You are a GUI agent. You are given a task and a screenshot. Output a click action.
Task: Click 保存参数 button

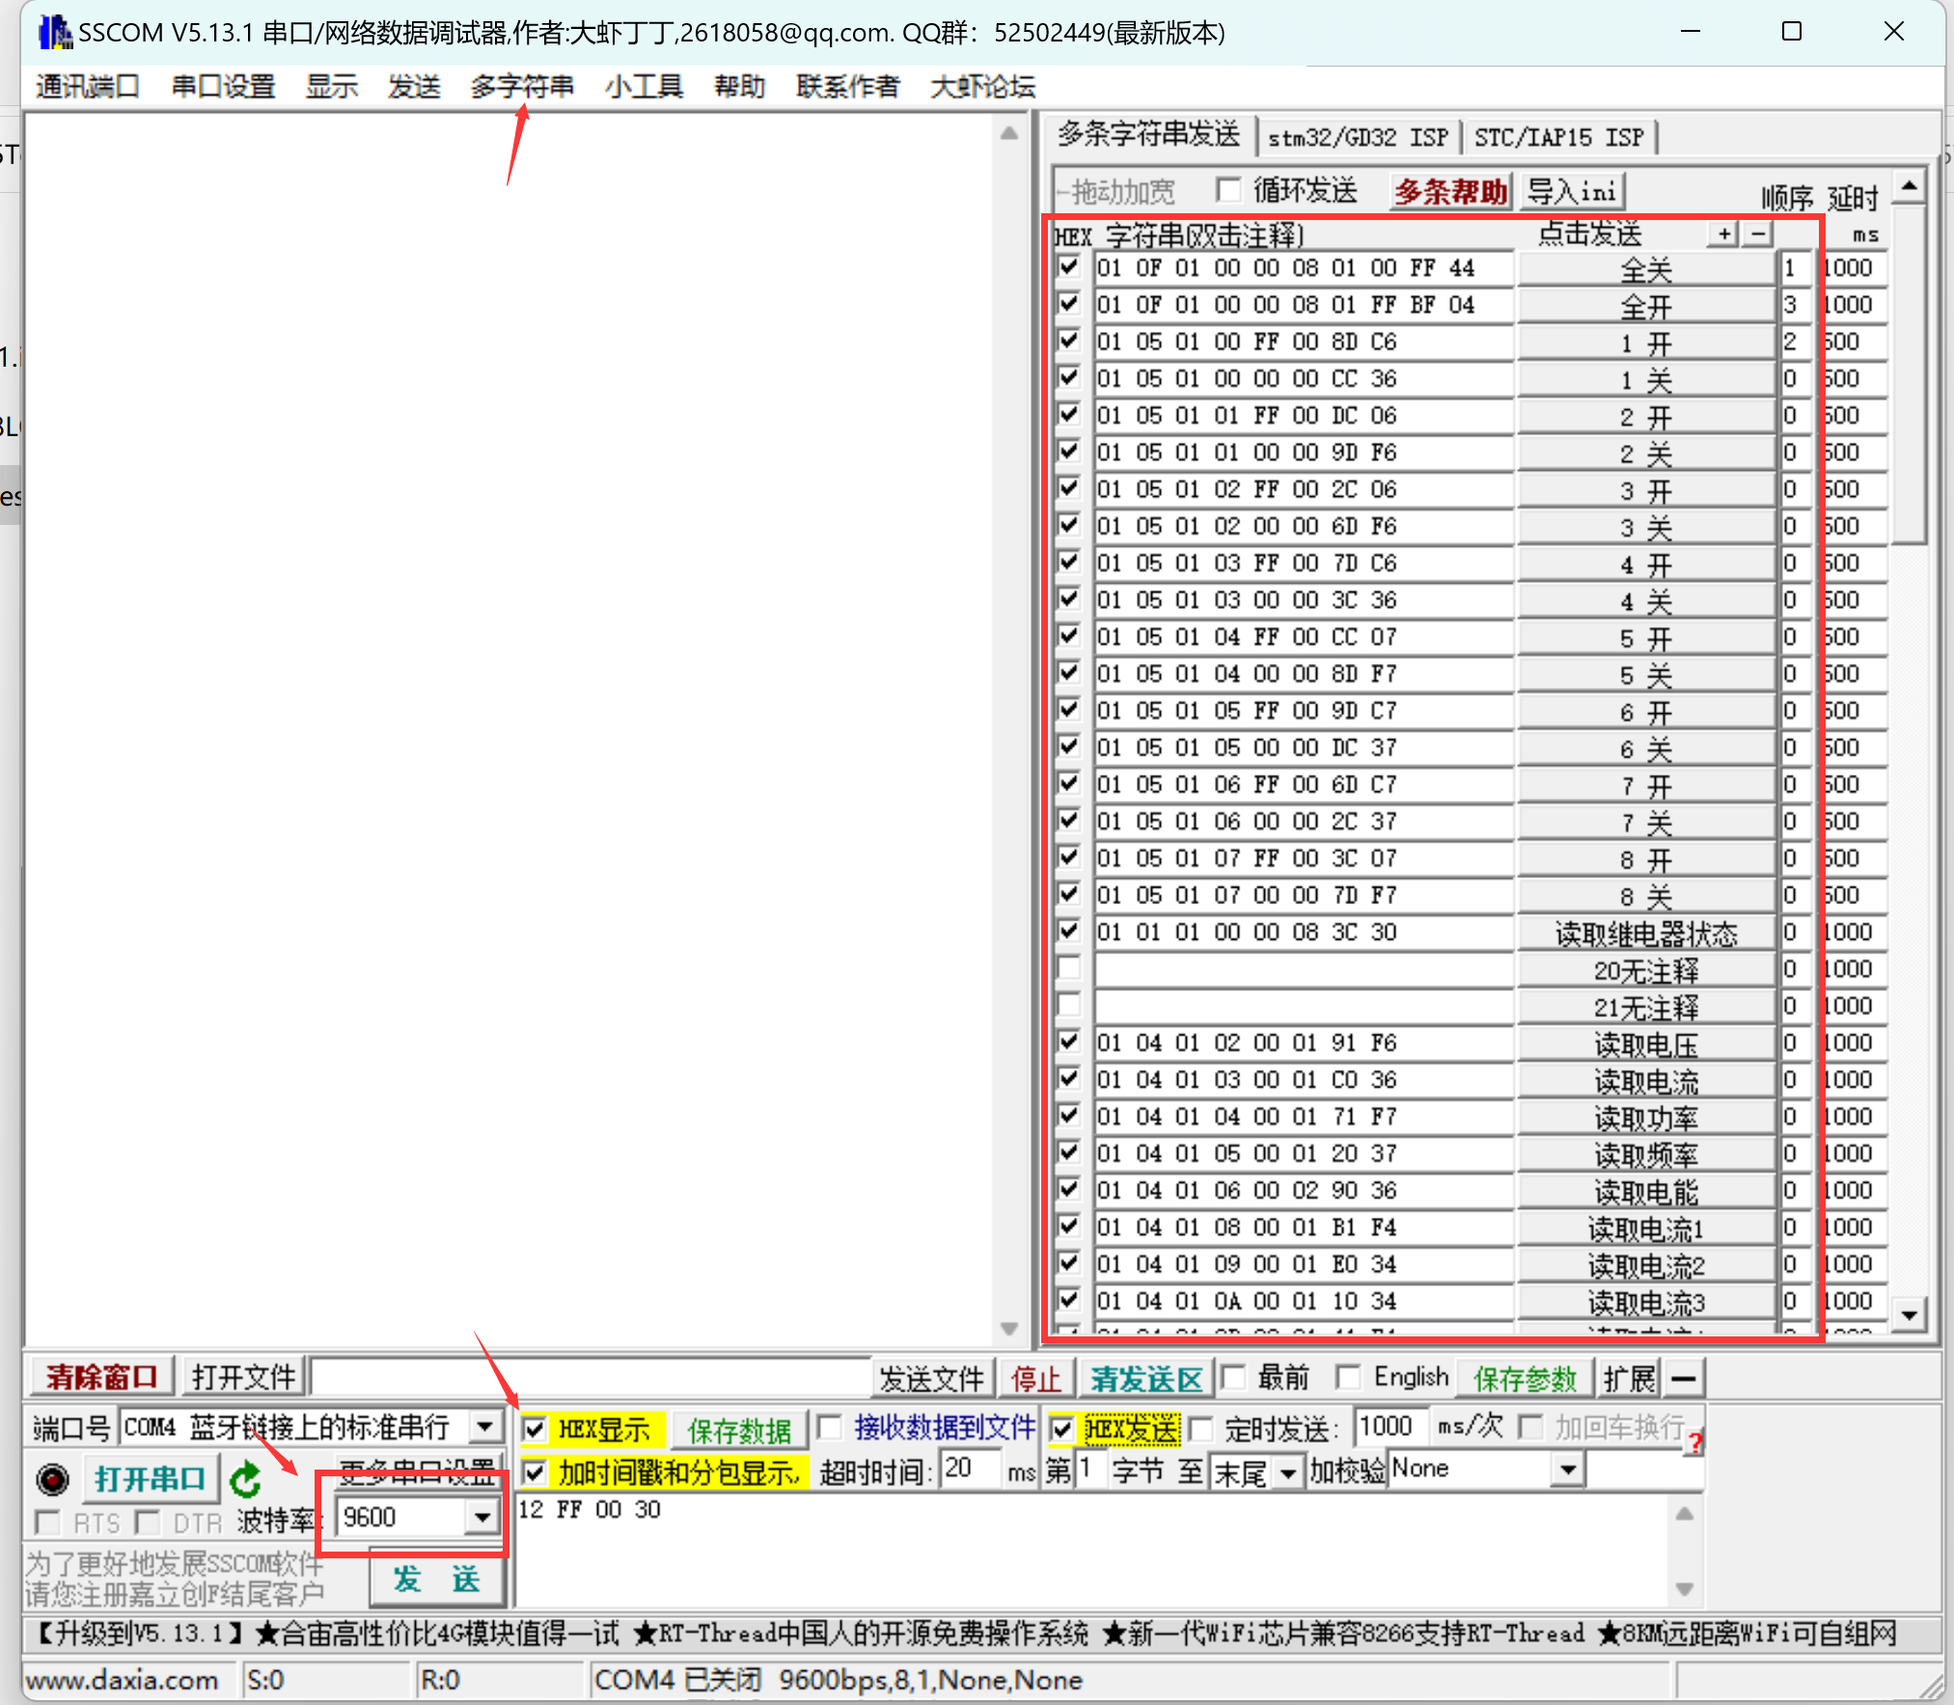coord(1524,1378)
